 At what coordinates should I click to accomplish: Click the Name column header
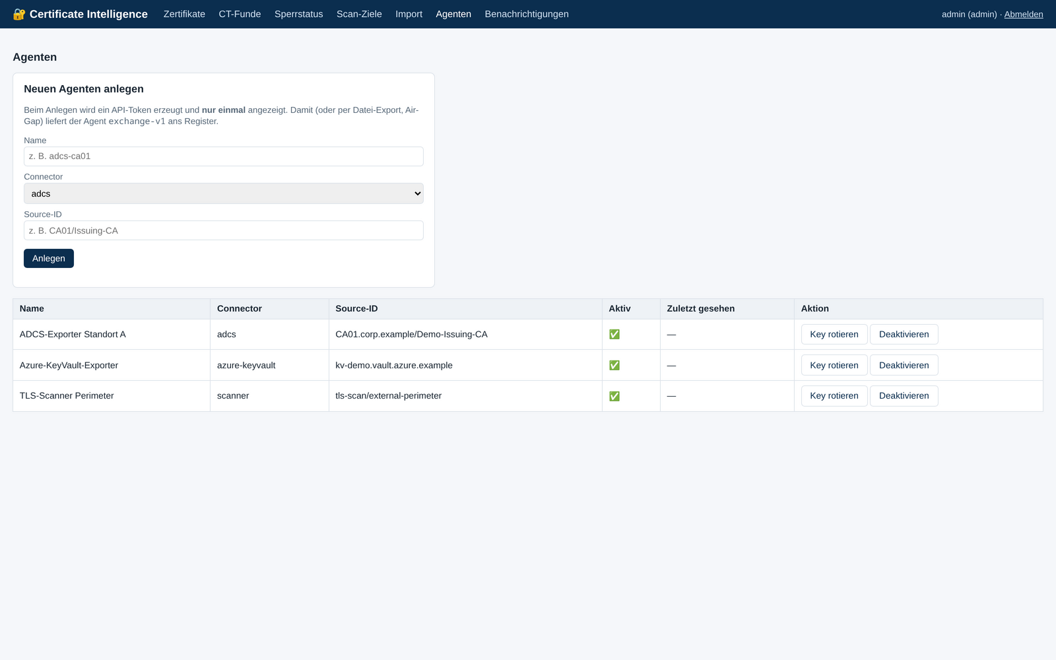[x=112, y=309]
